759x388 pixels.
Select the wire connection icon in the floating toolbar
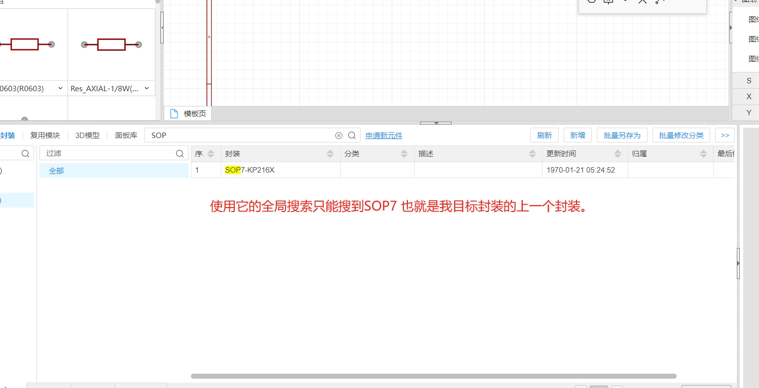[x=658, y=2]
